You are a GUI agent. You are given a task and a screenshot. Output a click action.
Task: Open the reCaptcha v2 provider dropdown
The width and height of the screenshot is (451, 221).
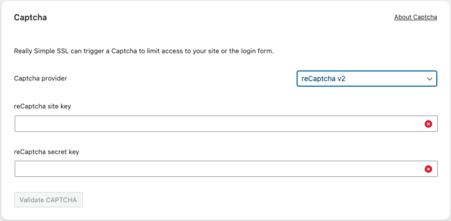point(367,79)
